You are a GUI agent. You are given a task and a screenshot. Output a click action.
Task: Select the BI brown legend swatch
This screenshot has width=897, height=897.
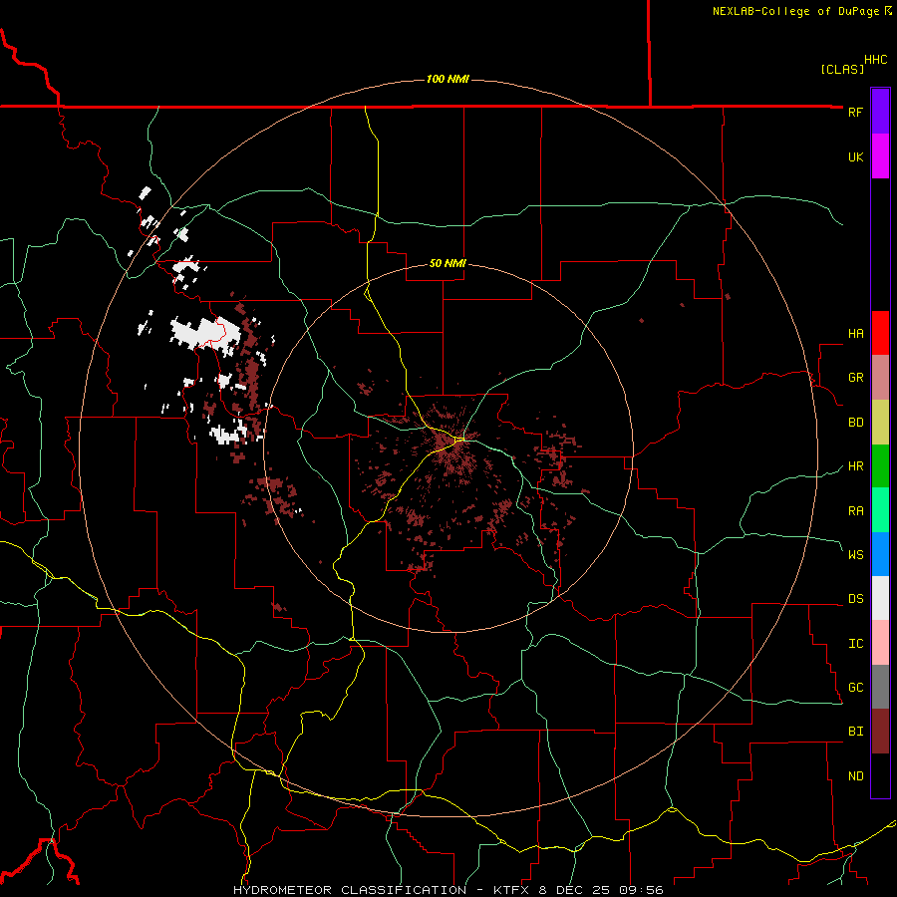pyautogui.click(x=880, y=732)
